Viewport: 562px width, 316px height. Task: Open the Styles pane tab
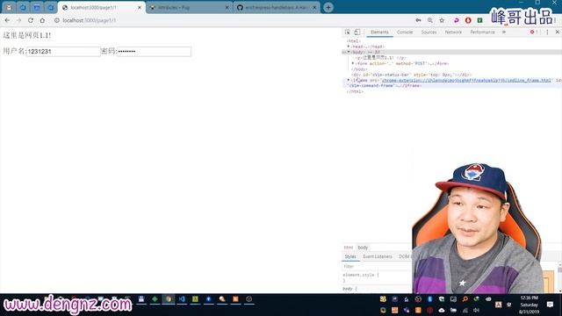point(350,256)
